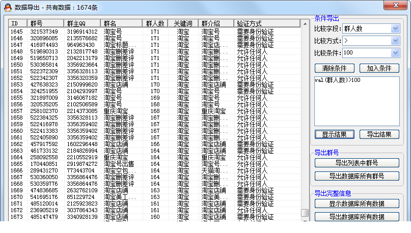
Task: Select group number 485120014
Action: [44, 203]
